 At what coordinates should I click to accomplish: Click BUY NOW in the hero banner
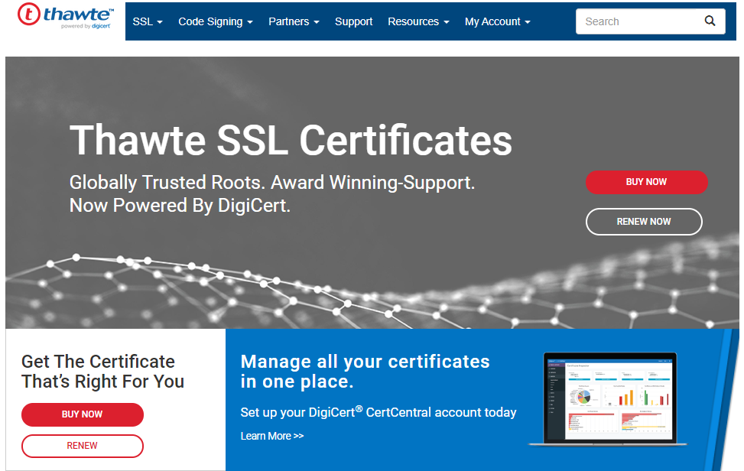[646, 182]
